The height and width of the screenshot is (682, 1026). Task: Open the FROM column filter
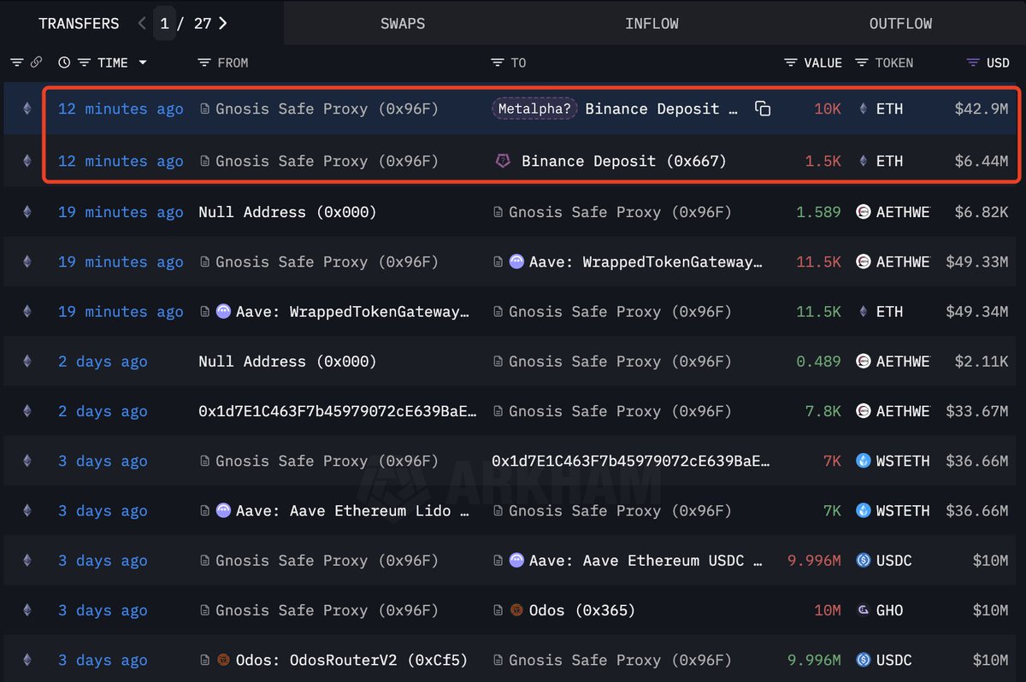(x=203, y=62)
